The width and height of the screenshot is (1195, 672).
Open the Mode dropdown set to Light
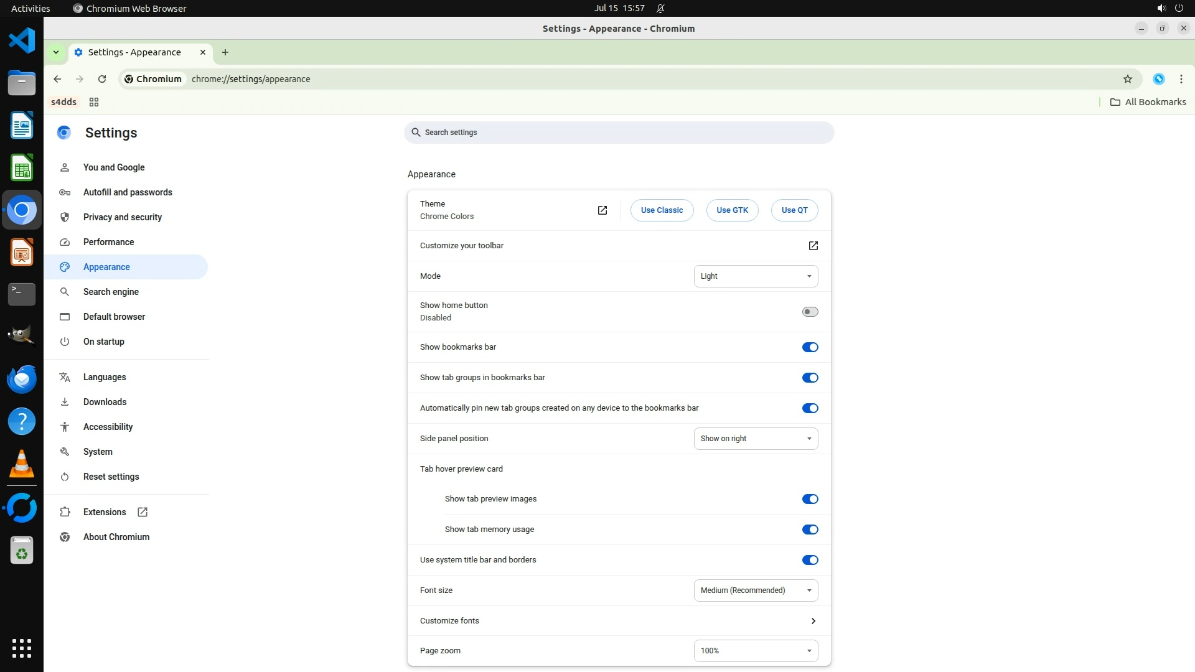(x=756, y=276)
